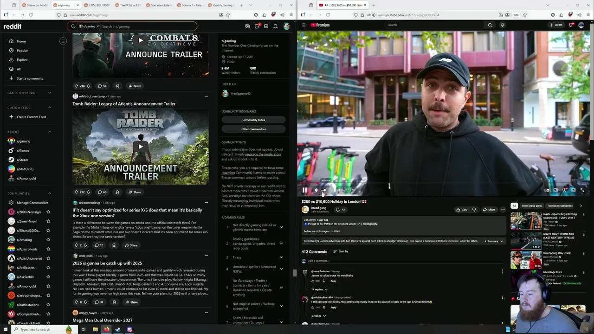Image resolution: width=594 pixels, height=334 pixels.
Task: Downvote the Tomb Raider trailer post
Action: click(x=88, y=192)
